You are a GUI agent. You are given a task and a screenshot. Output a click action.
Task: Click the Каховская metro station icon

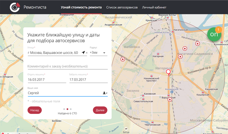tap(143, 95)
